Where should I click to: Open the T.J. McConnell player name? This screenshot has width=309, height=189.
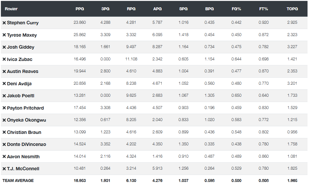(x=23, y=169)
